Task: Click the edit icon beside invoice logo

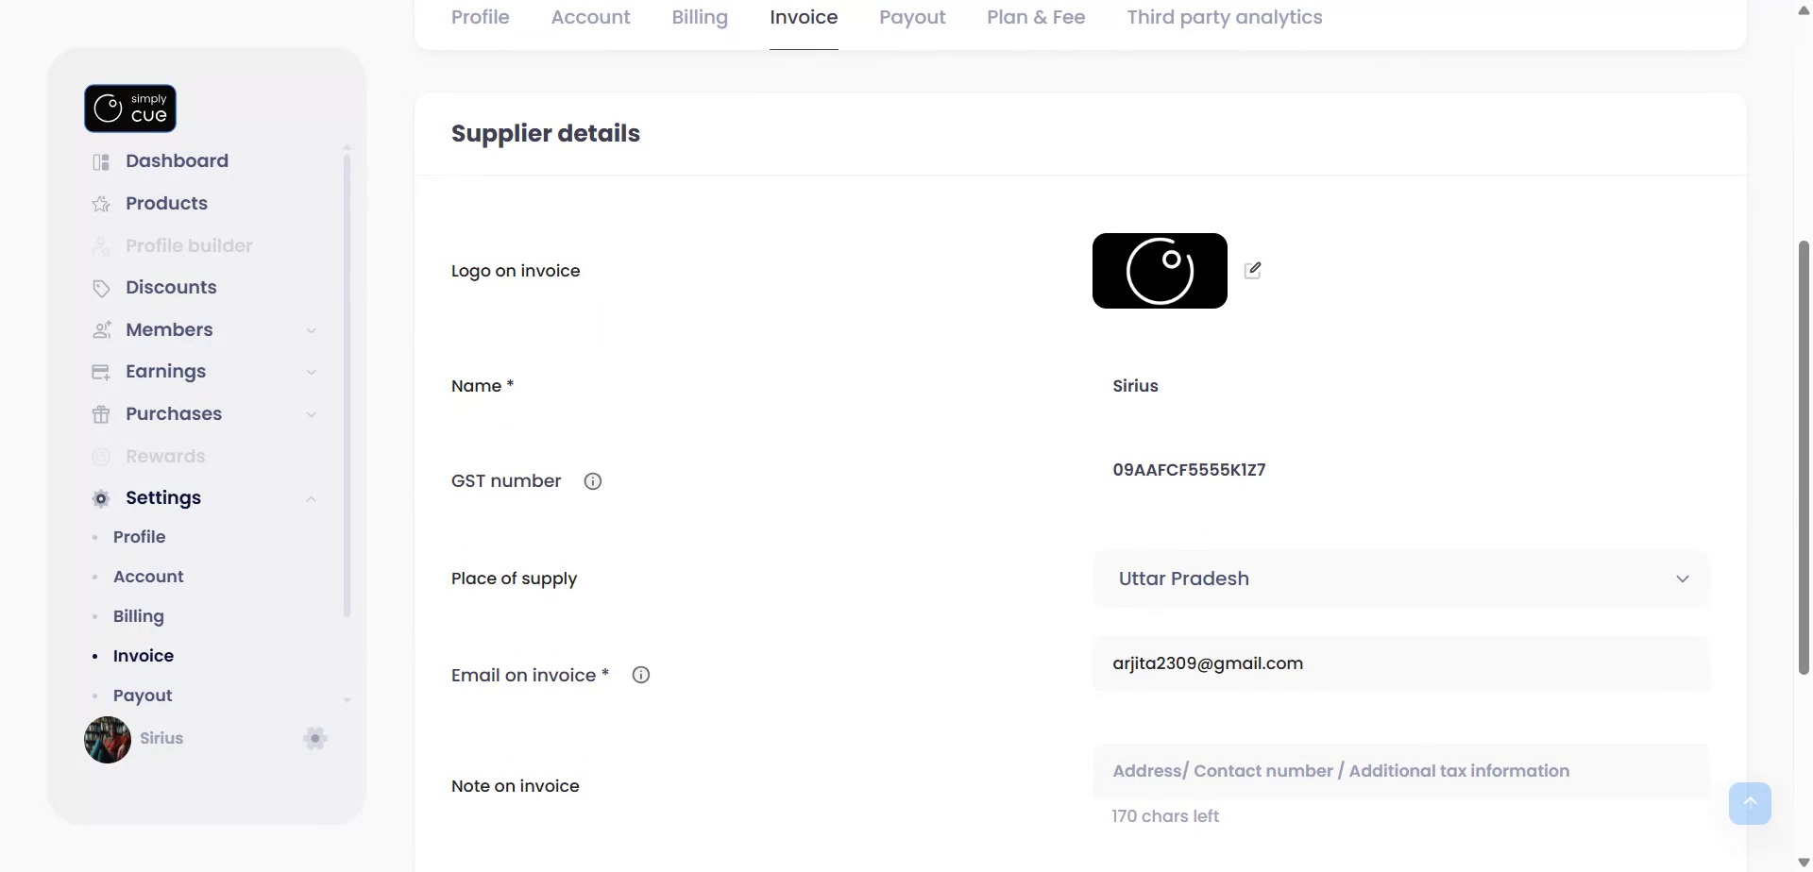Action: pyautogui.click(x=1253, y=271)
